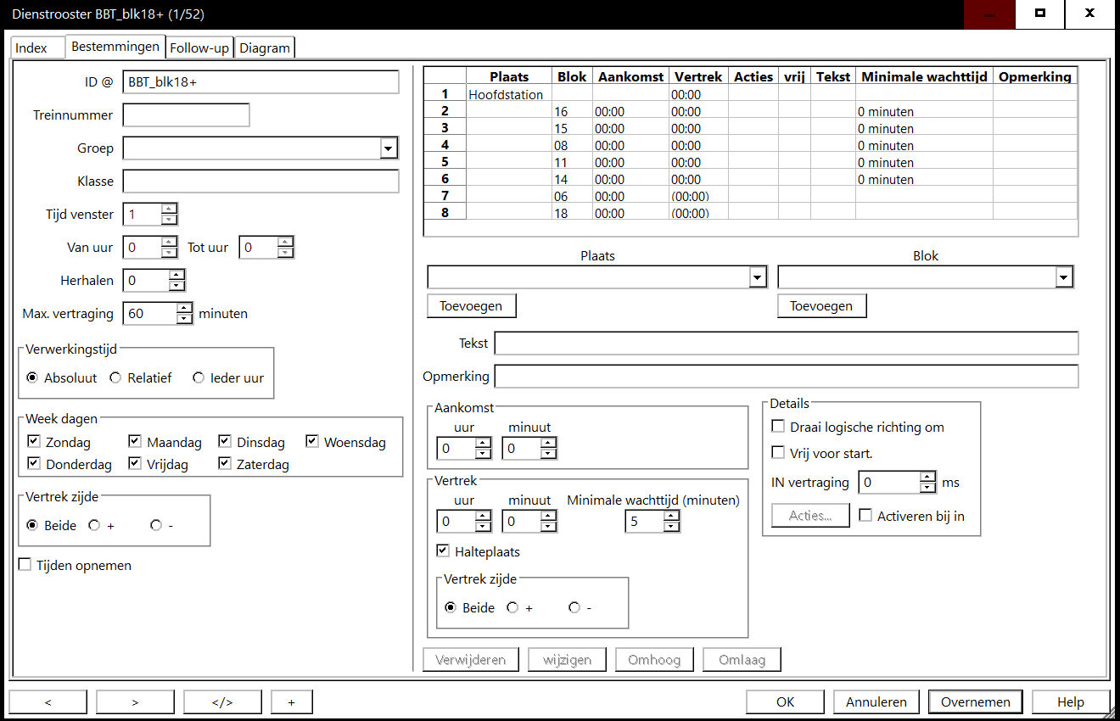This screenshot has width=1120, height=721.
Task: Decrease the Herhalen spinner value
Action: coord(176,285)
